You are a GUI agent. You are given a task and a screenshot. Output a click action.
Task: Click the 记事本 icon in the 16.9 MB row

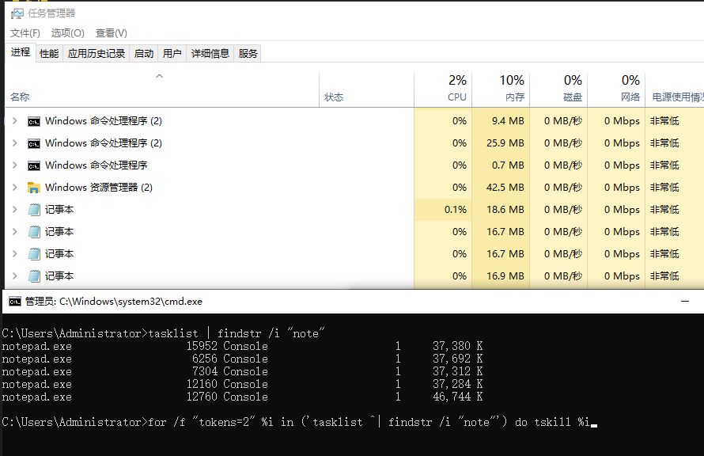click(34, 276)
